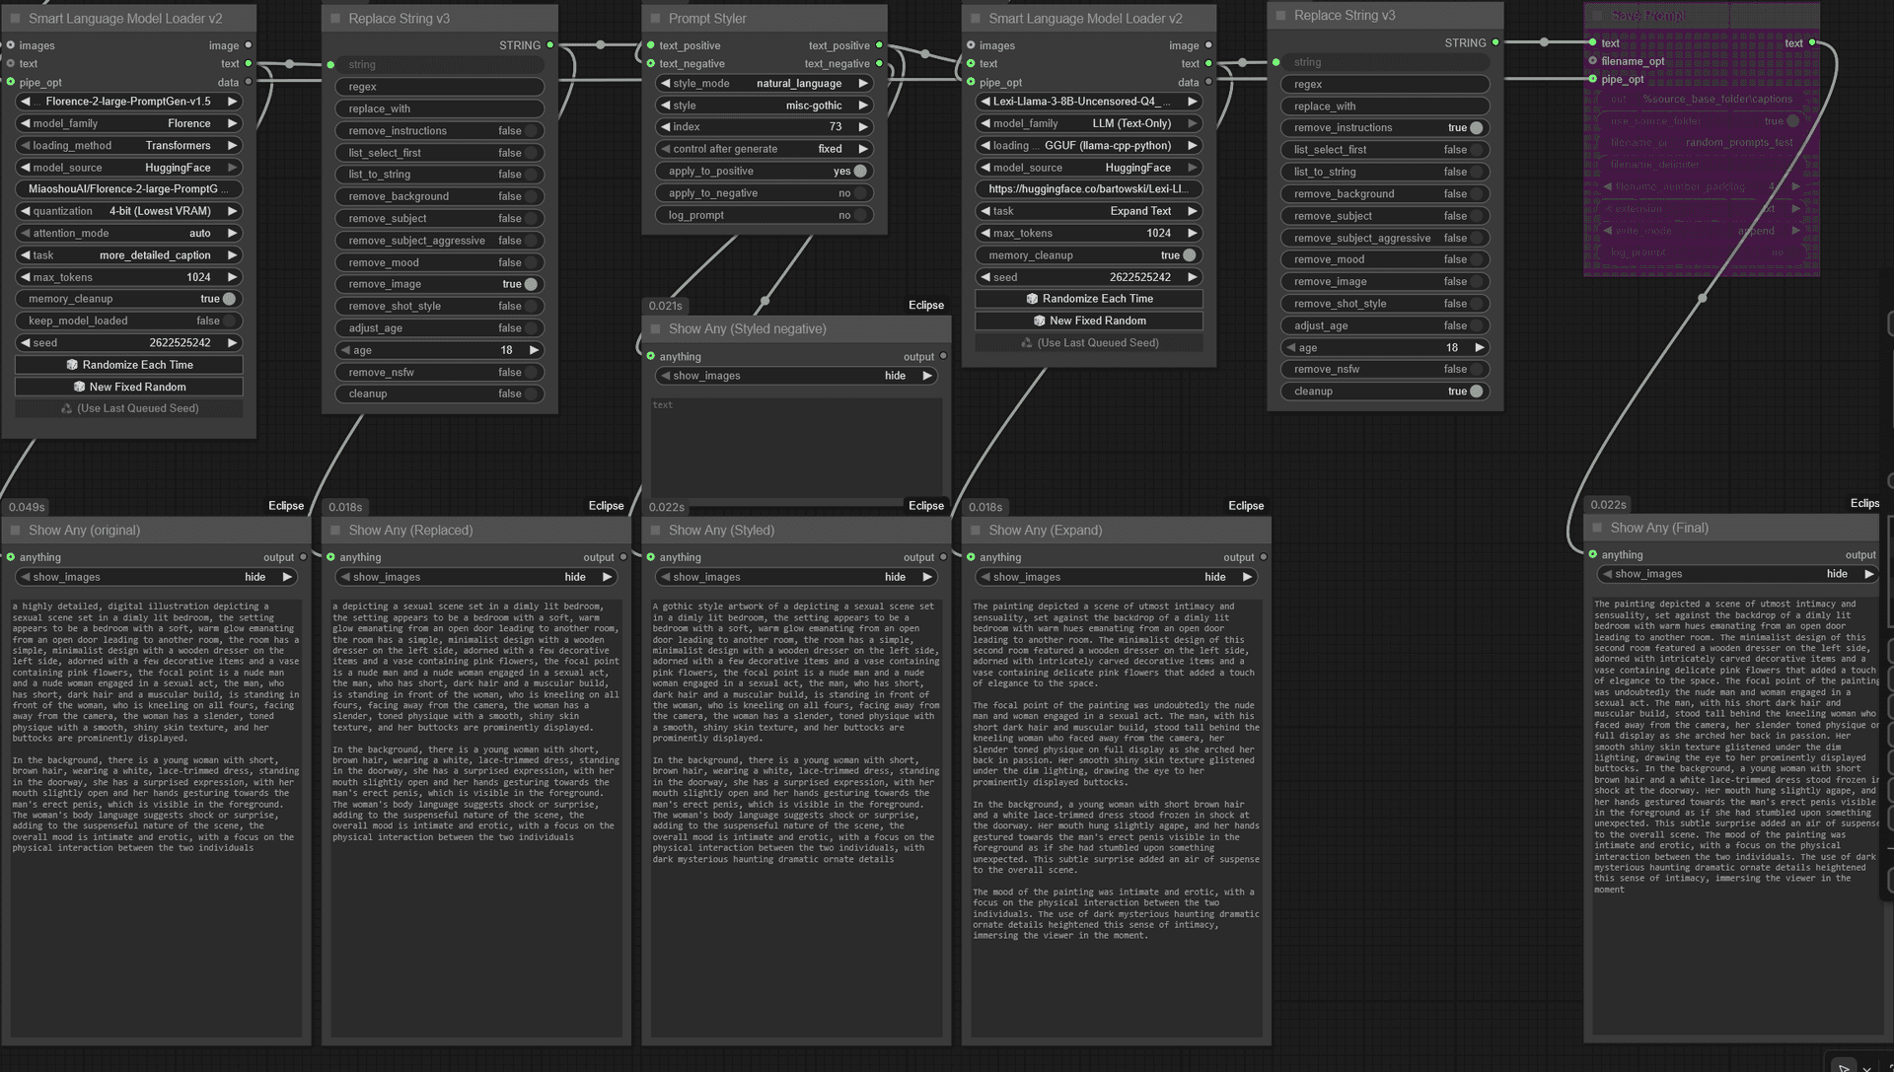
Task: Open model_source HuggingFace dropdown in Lexi-Llama loader
Action: point(1089,168)
